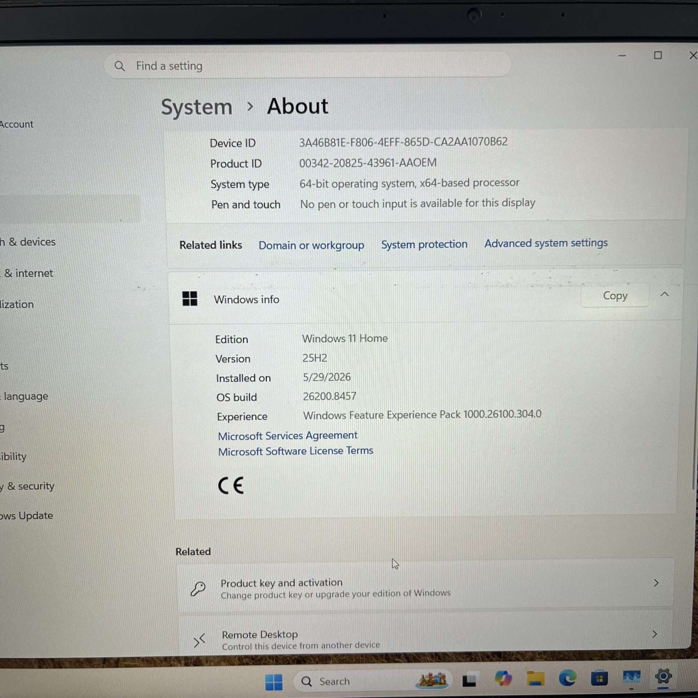Click the Windows logo beside Windows info
Image resolution: width=698 pixels, height=698 pixels.
pyautogui.click(x=190, y=298)
